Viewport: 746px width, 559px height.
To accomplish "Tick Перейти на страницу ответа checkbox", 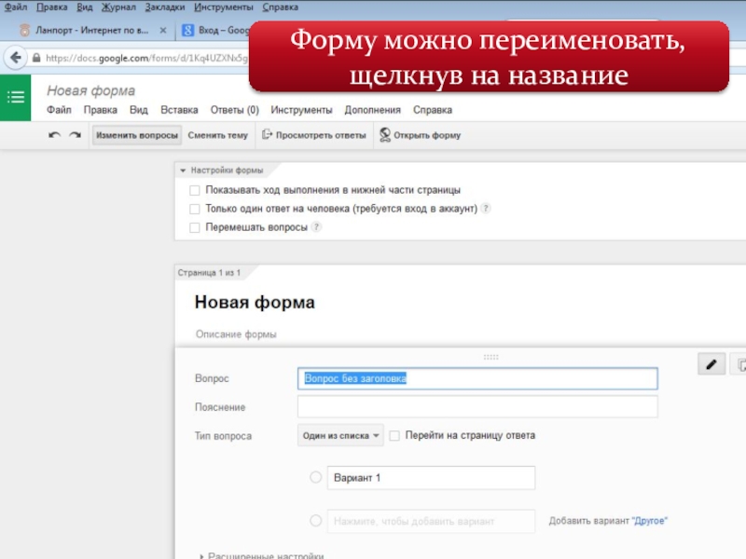I will [x=395, y=435].
